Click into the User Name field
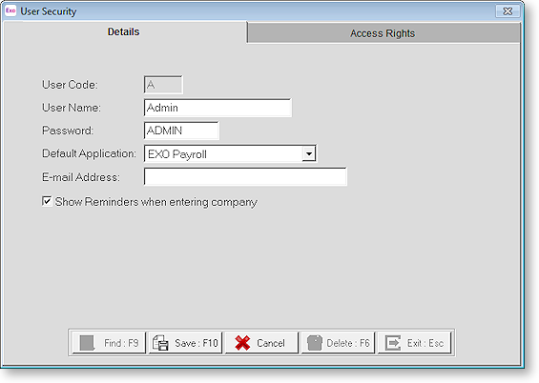The image size is (539, 383). click(x=218, y=108)
